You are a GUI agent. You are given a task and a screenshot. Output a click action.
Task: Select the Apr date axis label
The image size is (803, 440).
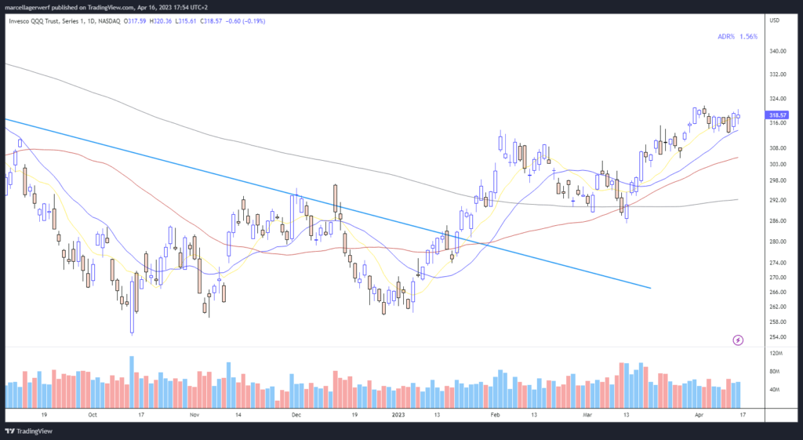(x=699, y=415)
